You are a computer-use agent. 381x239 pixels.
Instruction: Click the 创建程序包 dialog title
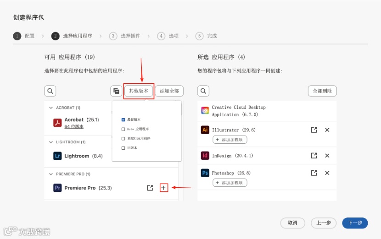(28, 17)
